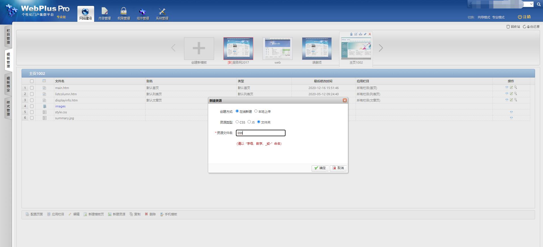The height and width of the screenshot is (247, 543).
Task: Click the code view icon for style.css
Action: 511,112
